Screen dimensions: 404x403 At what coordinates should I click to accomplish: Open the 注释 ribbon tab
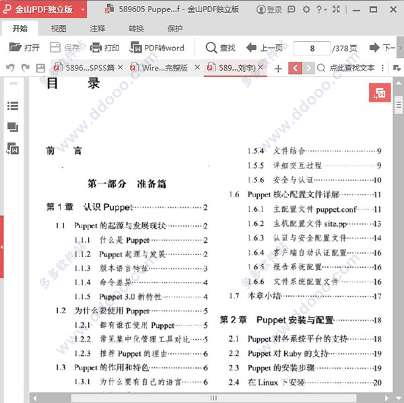(98, 28)
